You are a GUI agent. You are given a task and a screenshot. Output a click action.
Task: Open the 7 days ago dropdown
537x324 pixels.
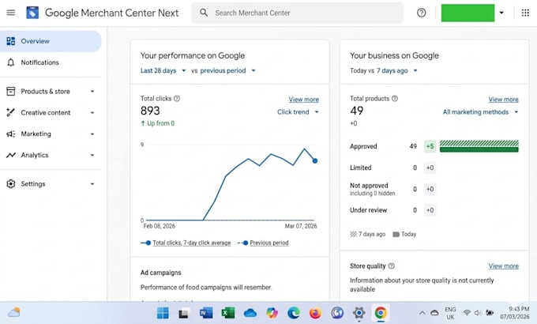coord(397,70)
